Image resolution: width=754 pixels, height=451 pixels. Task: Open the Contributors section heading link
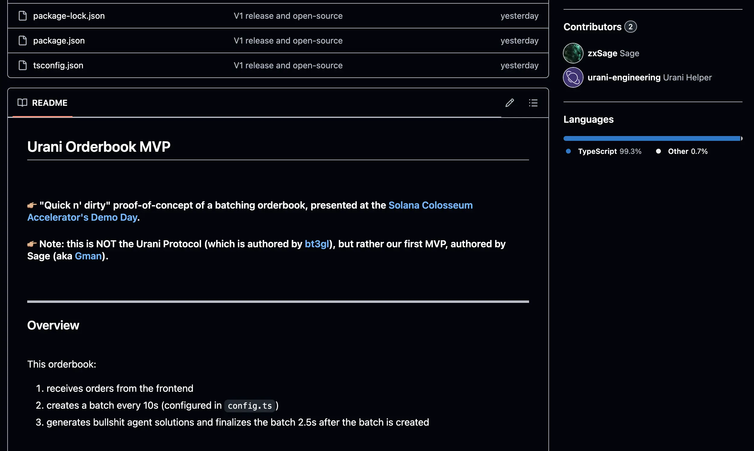(x=592, y=27)
